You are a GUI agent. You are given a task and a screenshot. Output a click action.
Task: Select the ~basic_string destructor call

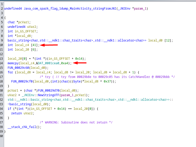click(19, 104)
